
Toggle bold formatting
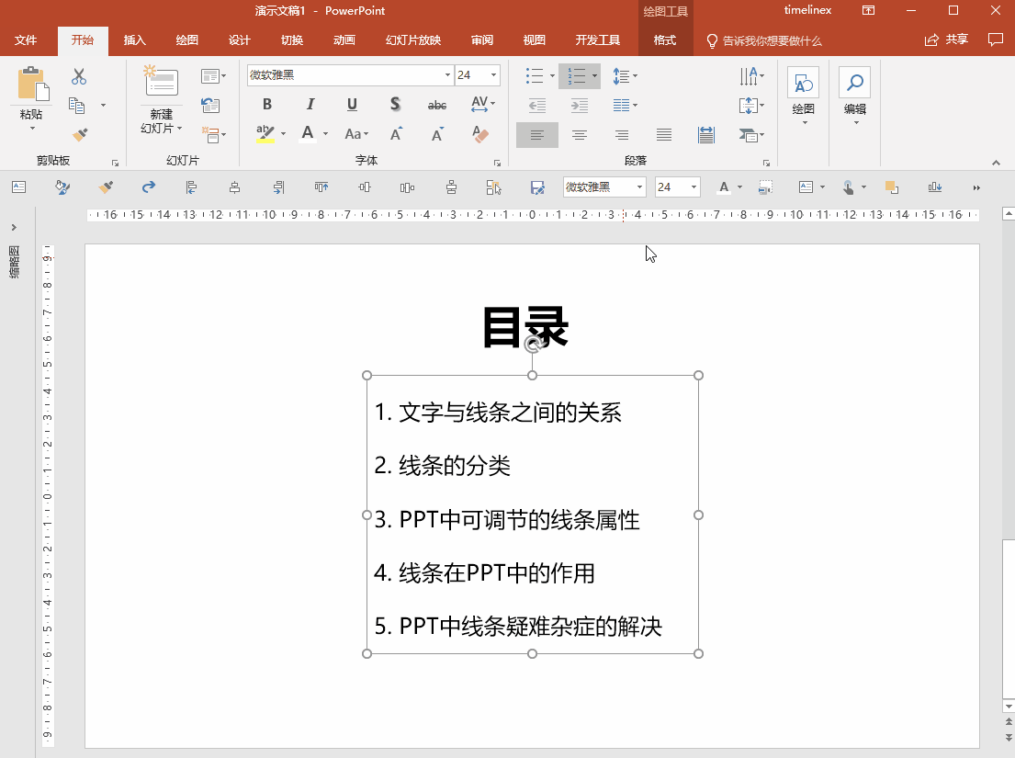266,104
